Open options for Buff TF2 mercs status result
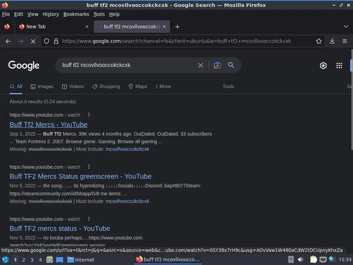Viewport: 353px width, 265px height. [89, 219]
